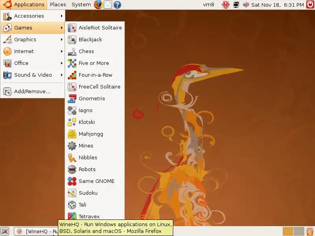The image size is (315, 236).
Task: Expand the Sound & Video submenu arrow
Action: 62,75
